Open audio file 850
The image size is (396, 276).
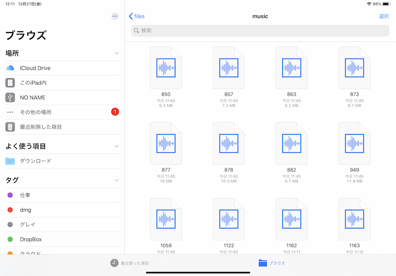(x=166, y=67)
